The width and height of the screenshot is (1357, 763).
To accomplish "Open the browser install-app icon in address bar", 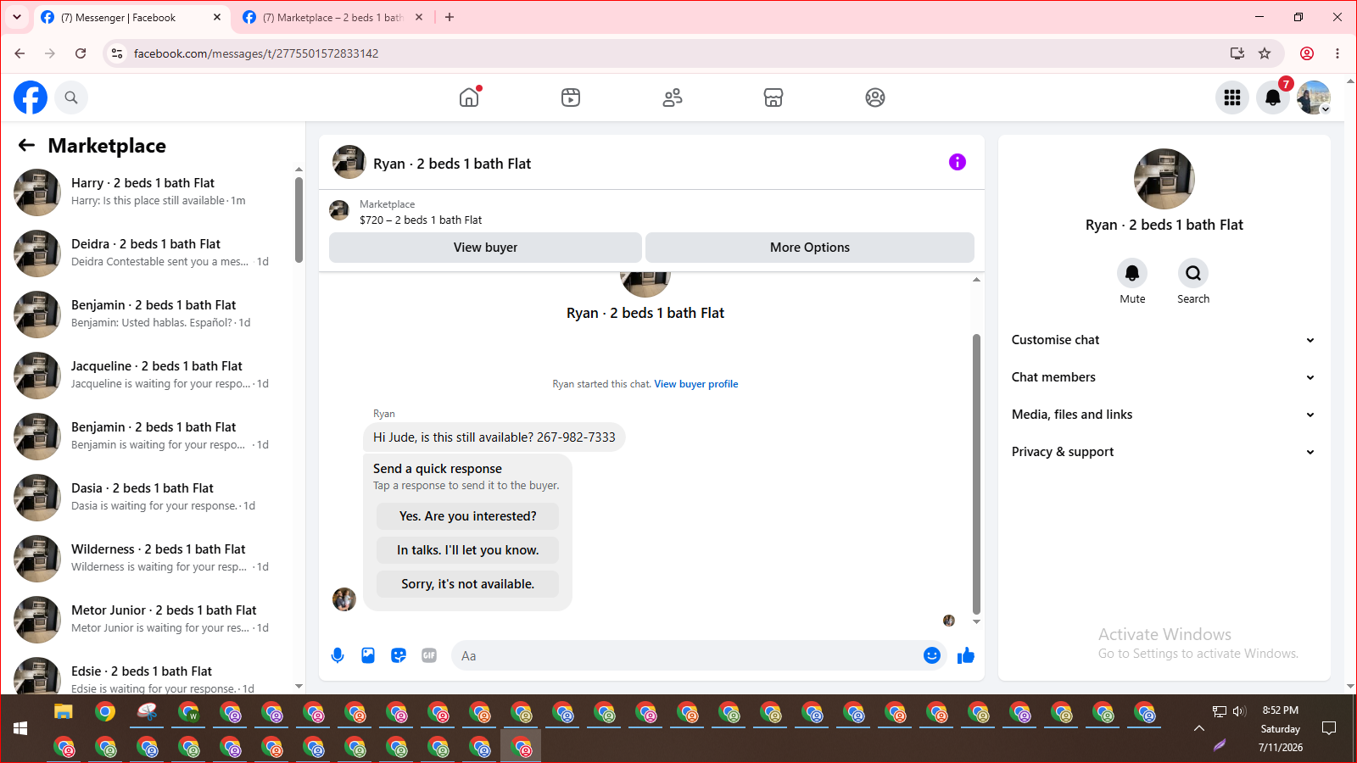I will point(1237,53).
